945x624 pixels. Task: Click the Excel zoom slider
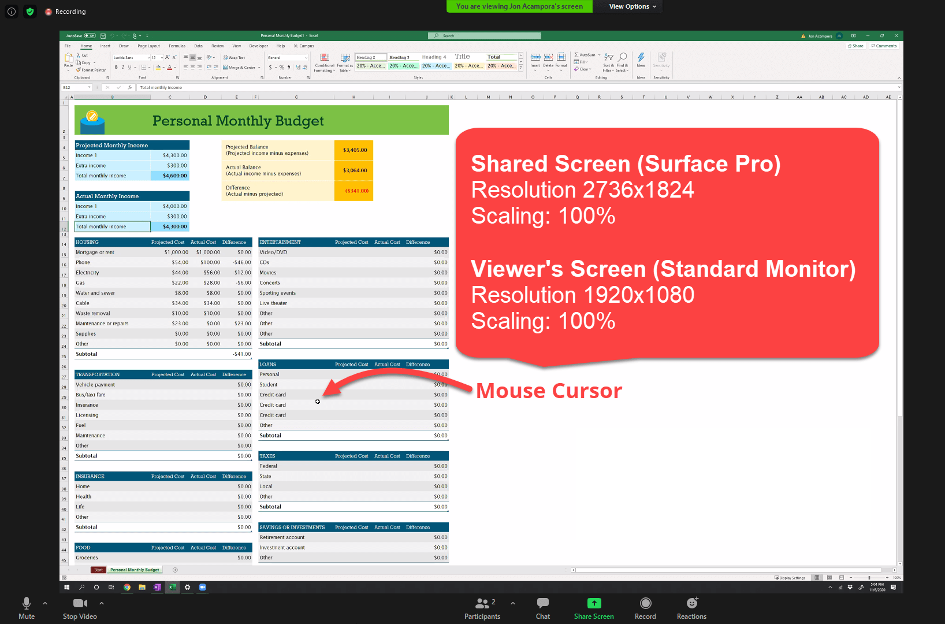(x=869, y=578)
